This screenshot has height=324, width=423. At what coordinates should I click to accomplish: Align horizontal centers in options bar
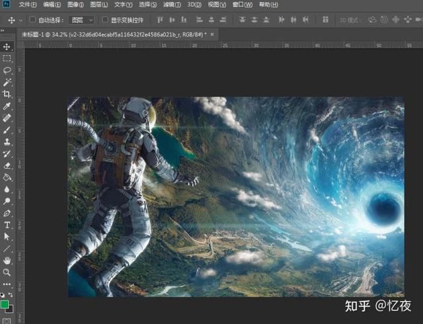[211, 20]
